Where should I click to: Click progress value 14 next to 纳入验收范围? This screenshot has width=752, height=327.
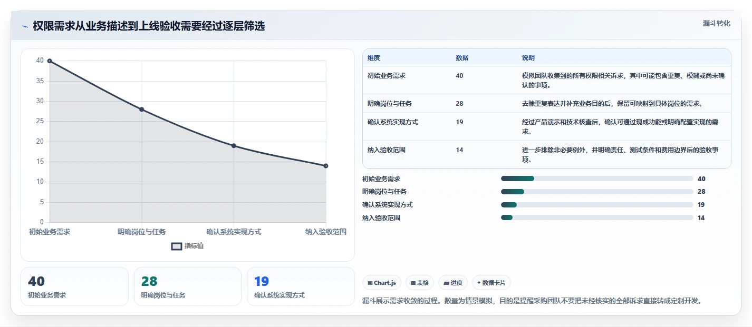[701, 217]
